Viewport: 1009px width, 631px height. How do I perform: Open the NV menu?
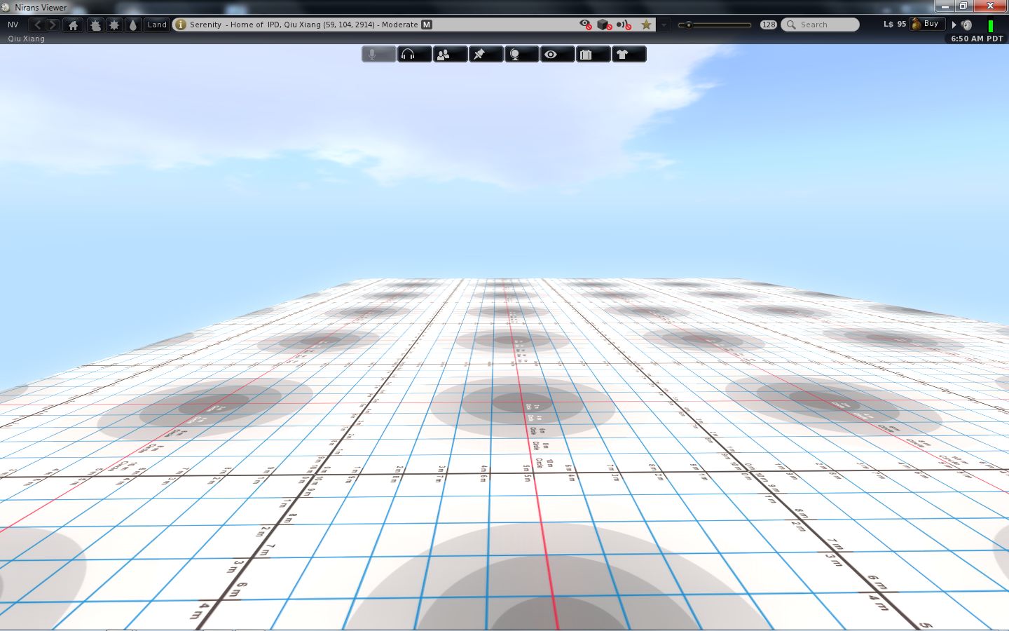[13, 25]
